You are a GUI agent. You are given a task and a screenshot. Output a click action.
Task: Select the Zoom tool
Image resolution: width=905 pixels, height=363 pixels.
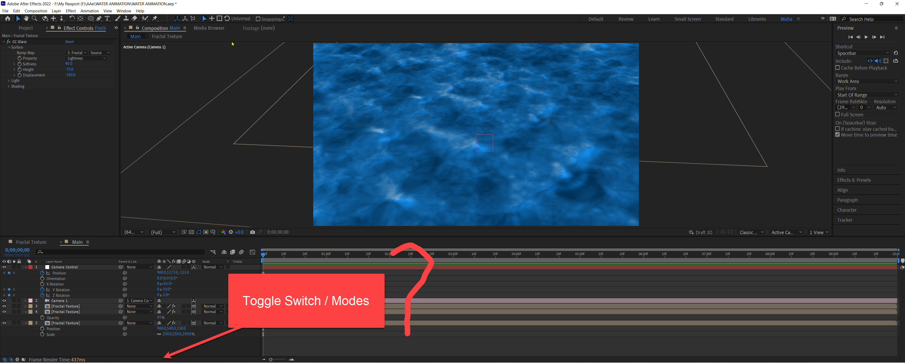[34, 19]
